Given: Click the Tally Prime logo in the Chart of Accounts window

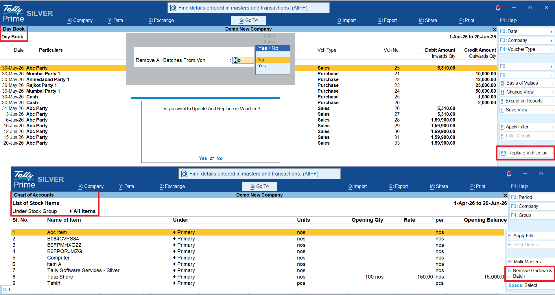Looking at the screenshot, I should pos(24,179).
